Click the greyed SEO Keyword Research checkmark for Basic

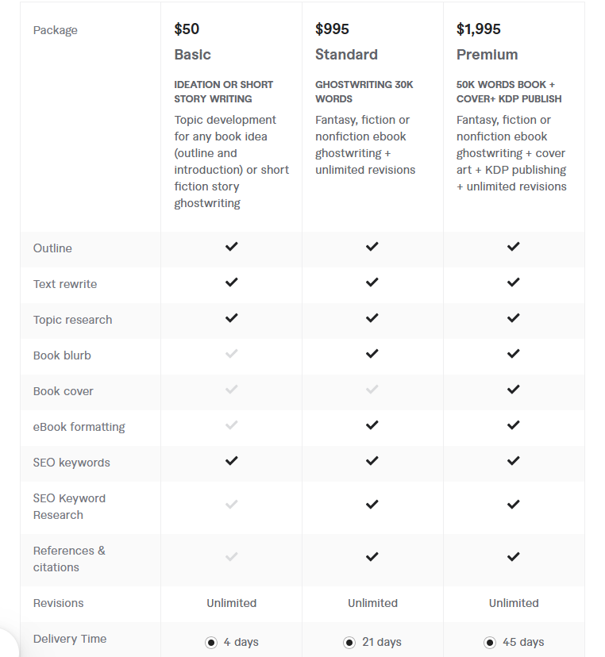tap(231, 504)
